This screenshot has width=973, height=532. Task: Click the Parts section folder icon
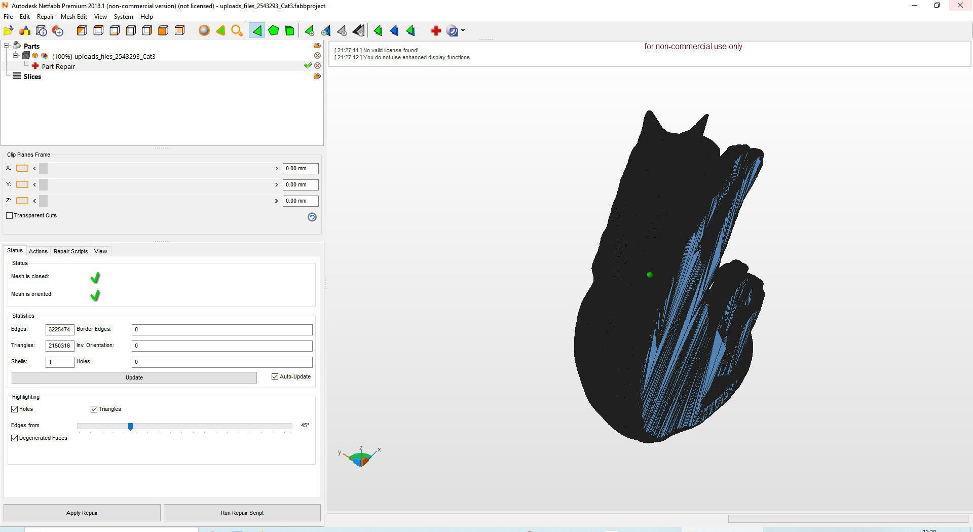(317, 46)
